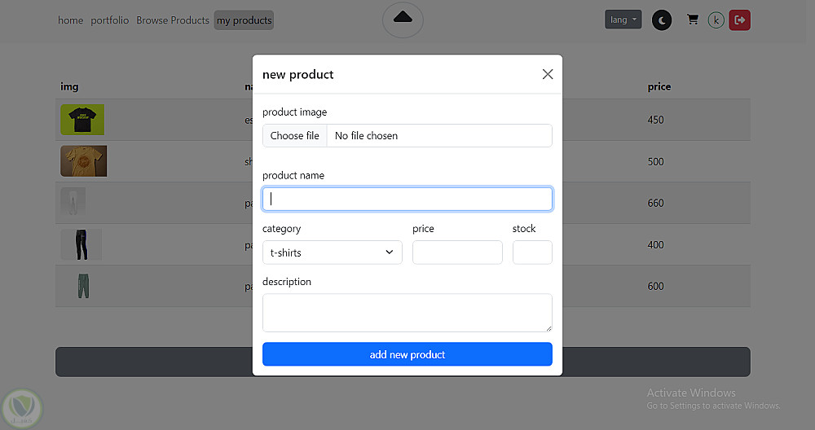Image resolution: width=815 pixels, height=430 pixels.
Task: Go to home nav link
Action: click(70, 20)
